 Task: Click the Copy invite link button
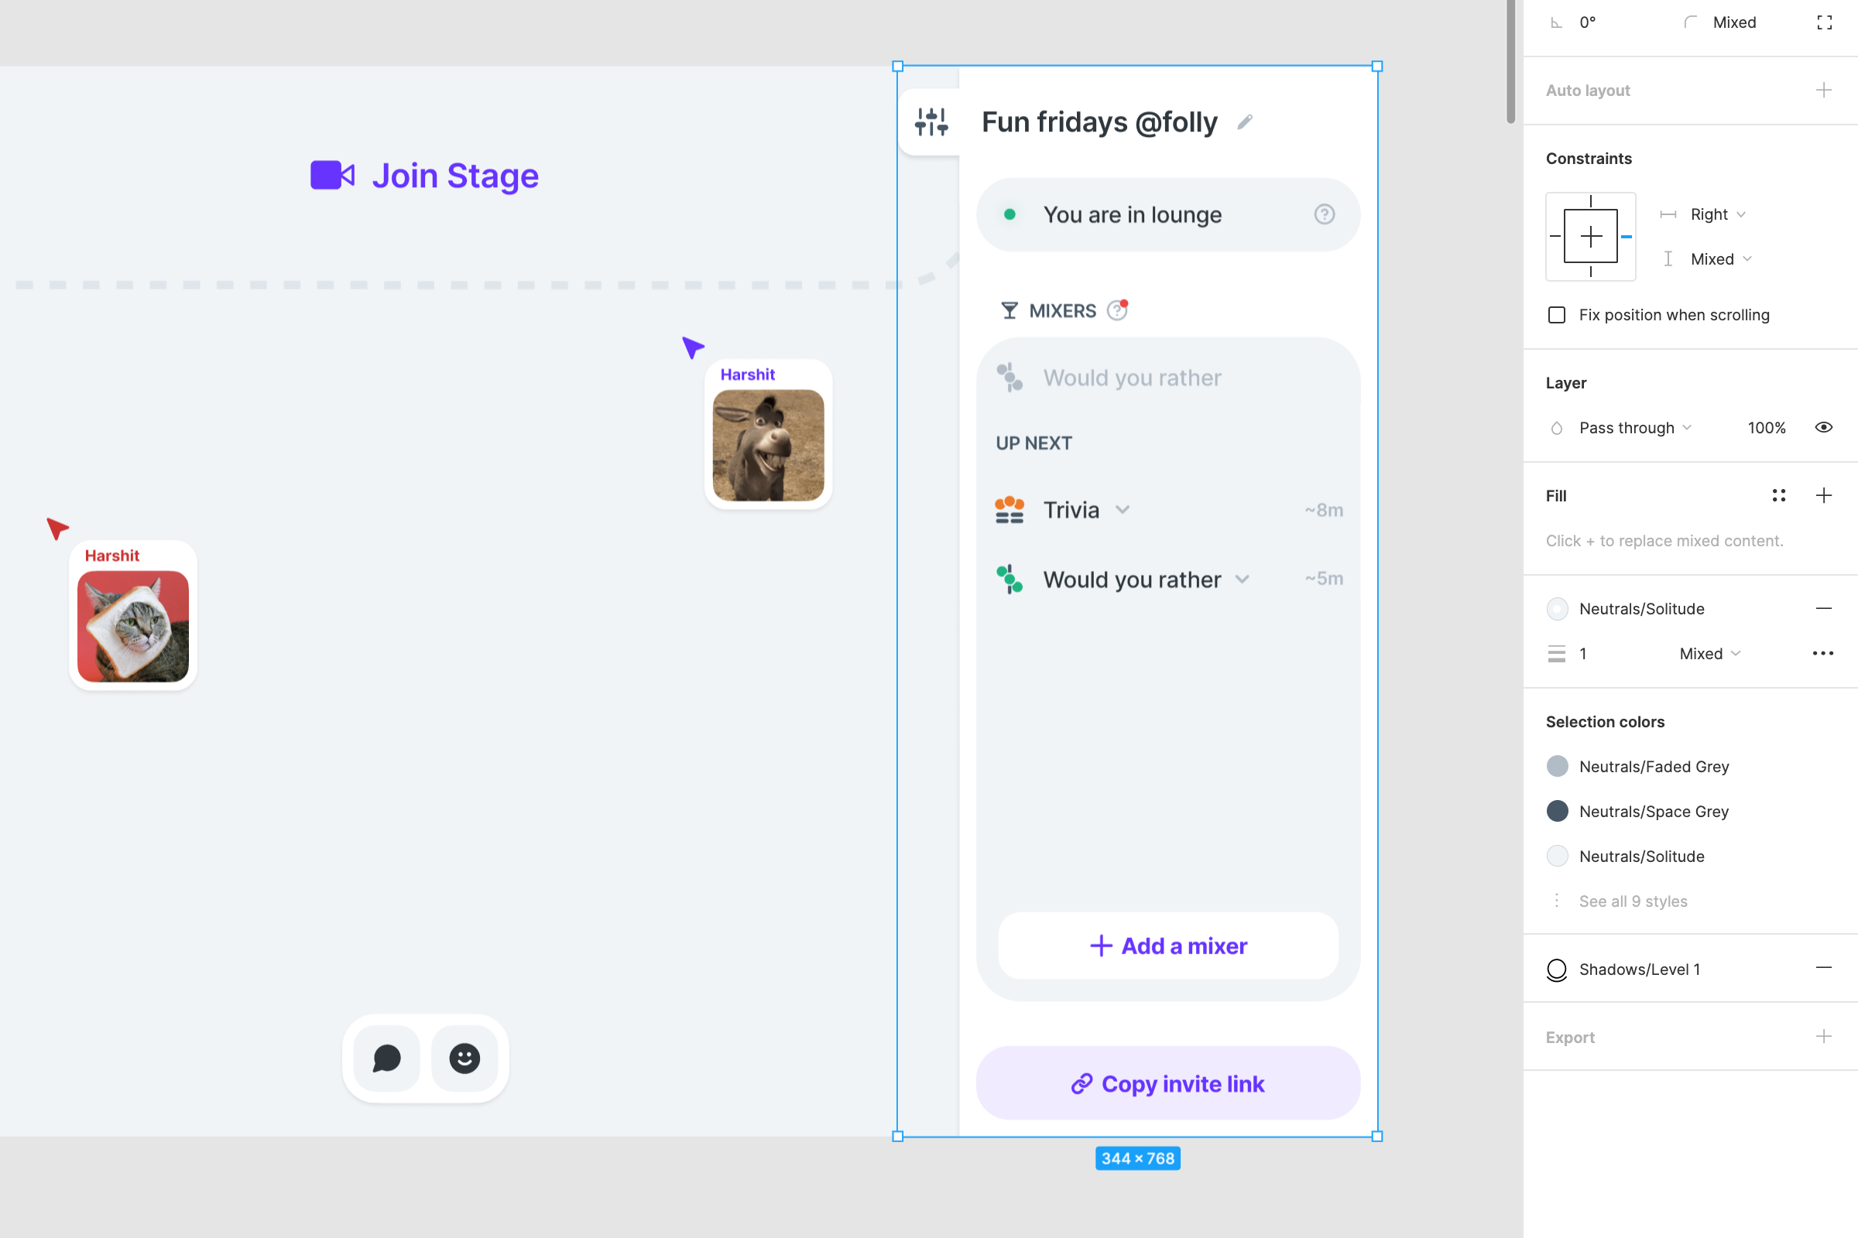(x=1167, y=1083)
